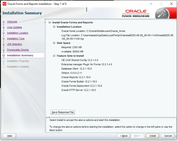Revisit Prerequisite Checks step
The width and height of the screenshot is (178, 141).
tap(18, 50)
